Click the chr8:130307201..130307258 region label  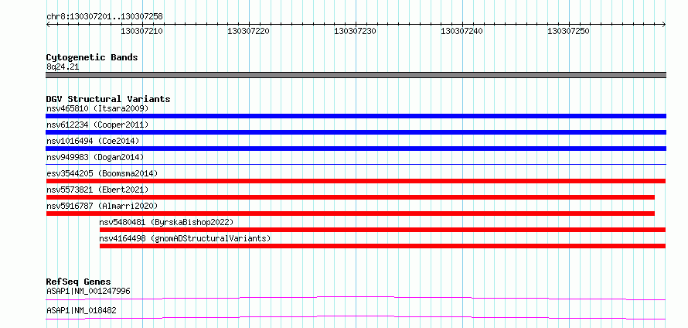(x=104, y=16)
